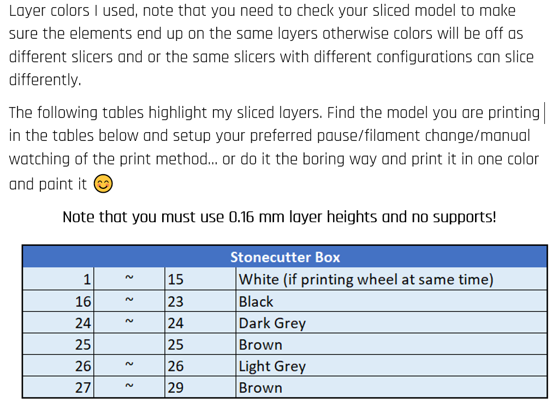The height and width of the screenshot is (409, 558).
Task: Click the empty separator cell in row 25
Action: pos(129,344)
